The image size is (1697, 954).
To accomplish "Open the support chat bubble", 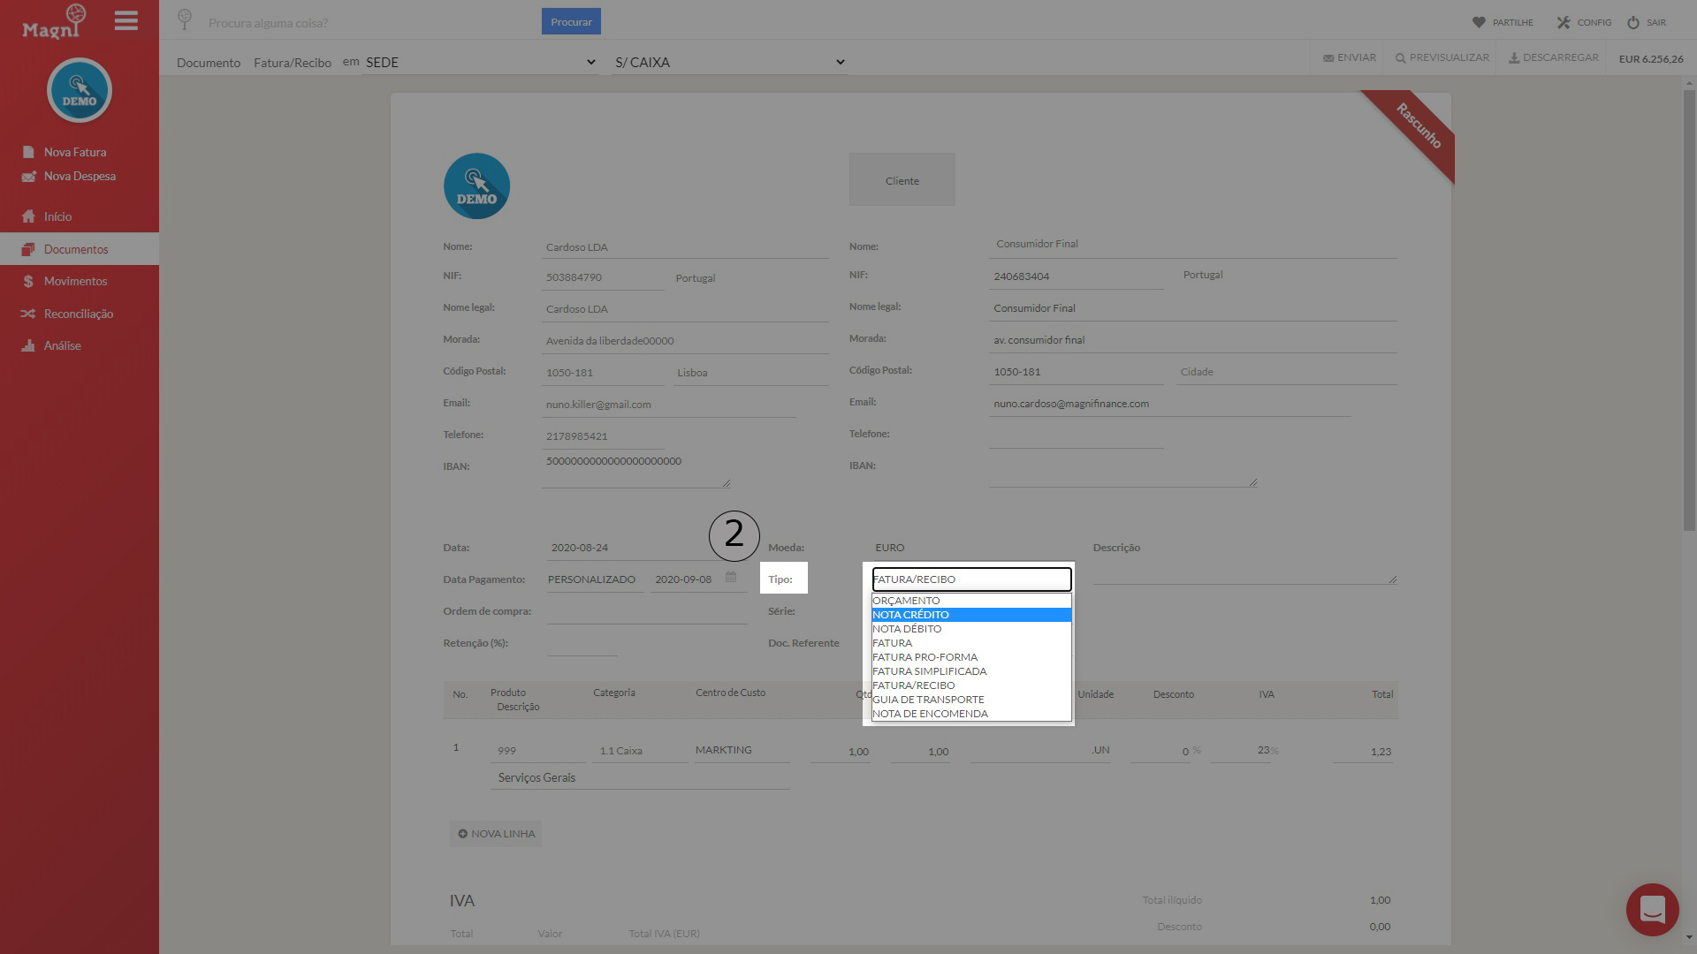I will (x=1652, y=909).
